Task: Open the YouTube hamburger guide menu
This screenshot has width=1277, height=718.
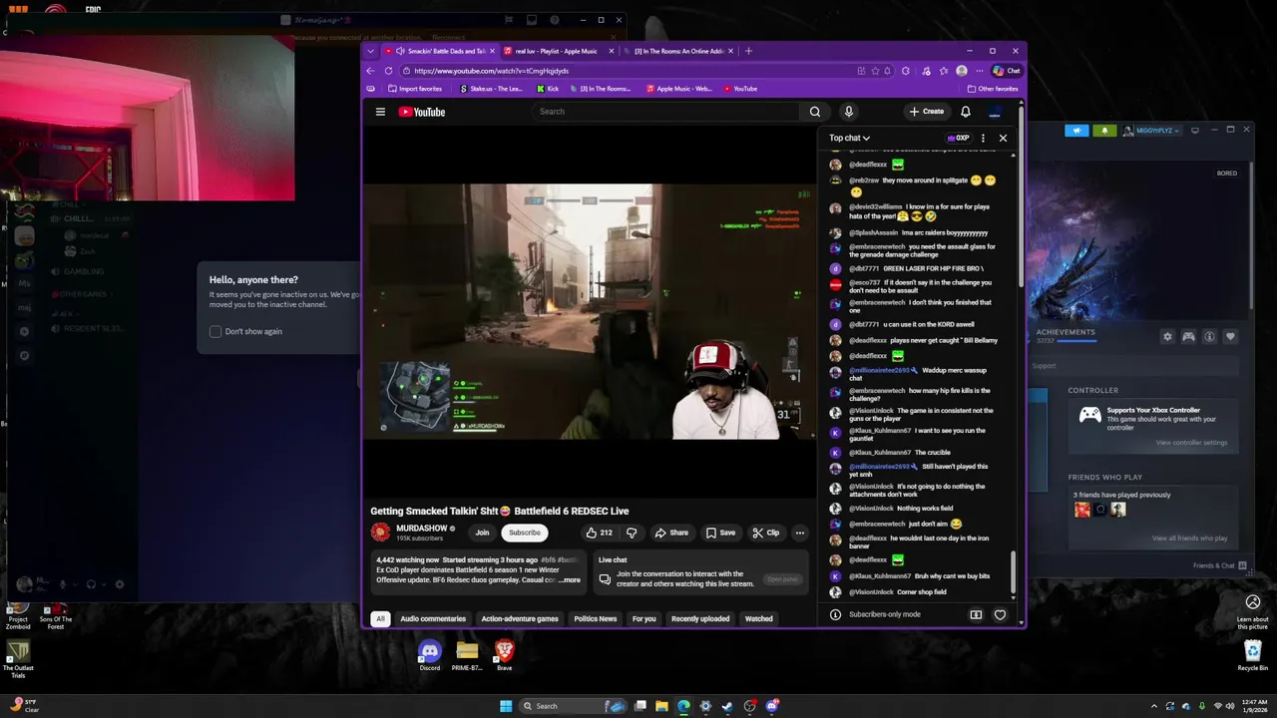Action: [380, 112]
